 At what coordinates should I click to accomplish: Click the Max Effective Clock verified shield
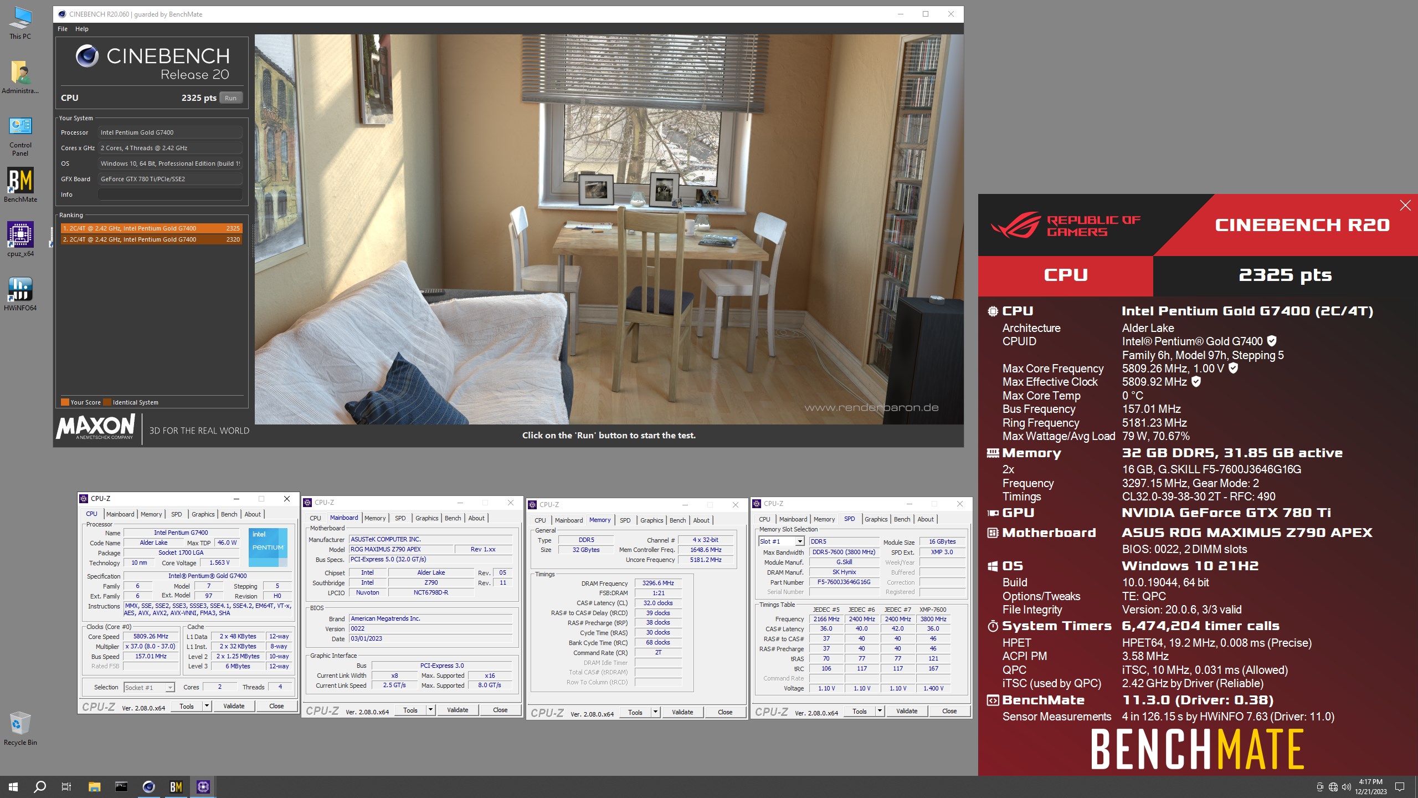click(x=1196, y=381)
